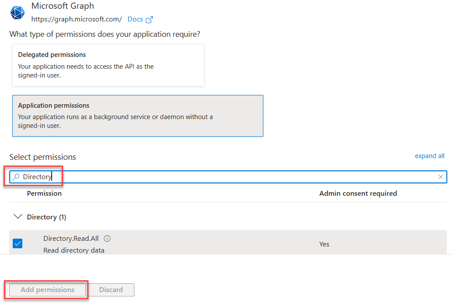Click the graph.microsoft.com URL text
This screenshot has width=453, height=303.
pyautogui.click(x=77, y=19)
